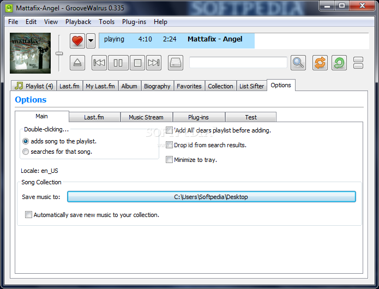Stop playback
The height and width of the screenshot is (289, 379).
tap(137, 63)
